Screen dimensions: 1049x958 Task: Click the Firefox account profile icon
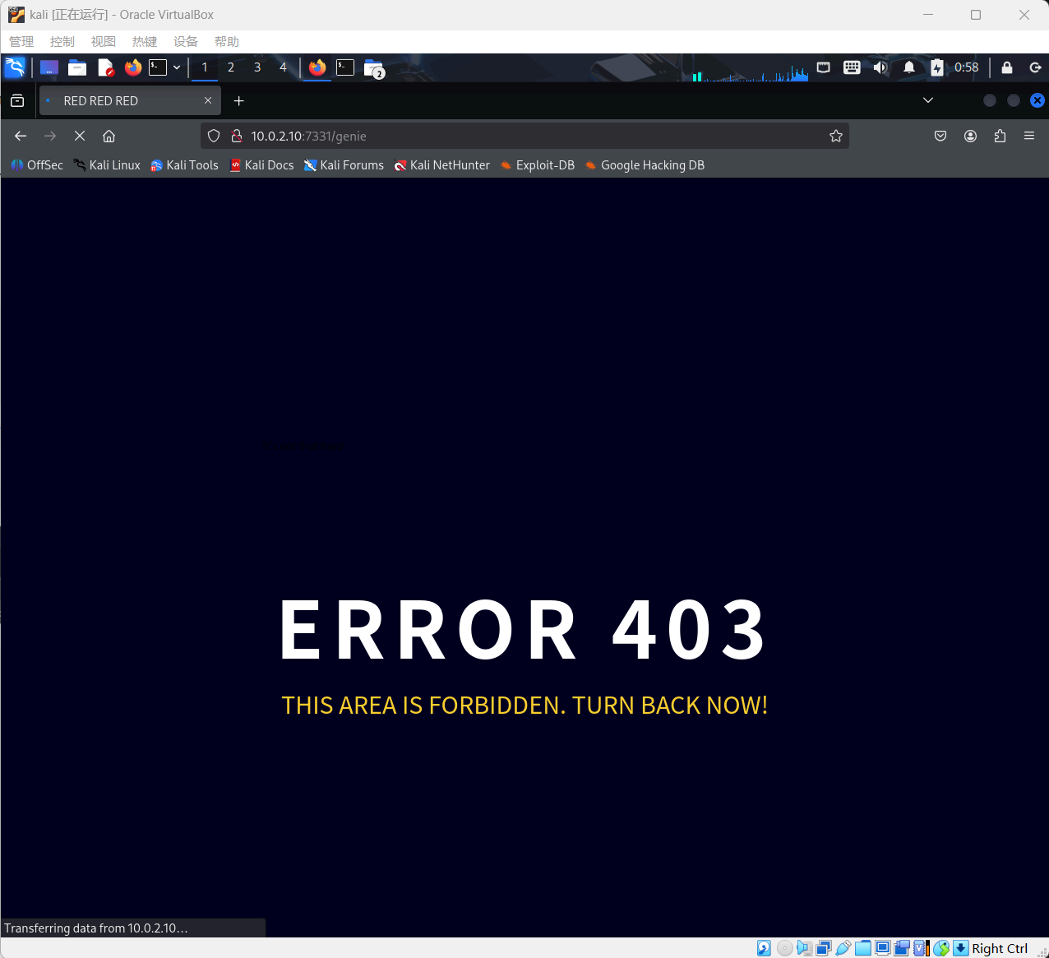point(970,137)
